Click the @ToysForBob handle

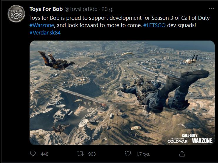tap(81, 9)
